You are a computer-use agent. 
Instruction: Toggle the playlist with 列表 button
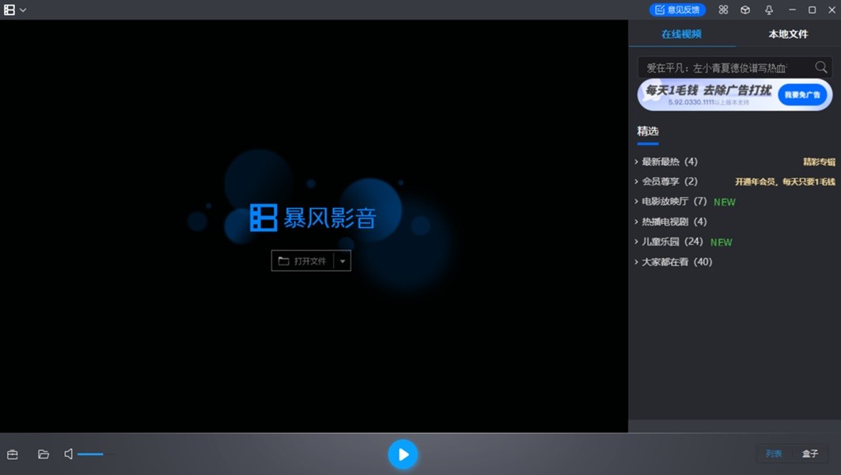[x=774, y=454]
